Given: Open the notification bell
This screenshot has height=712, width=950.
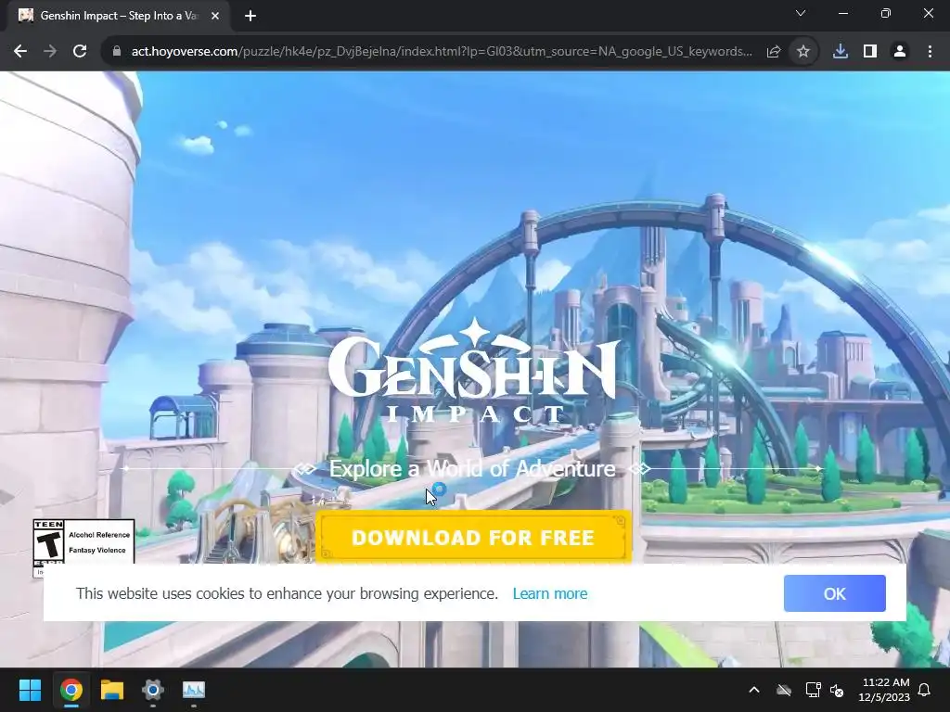Looking at the screenshot, I should (x=925, y=690).
